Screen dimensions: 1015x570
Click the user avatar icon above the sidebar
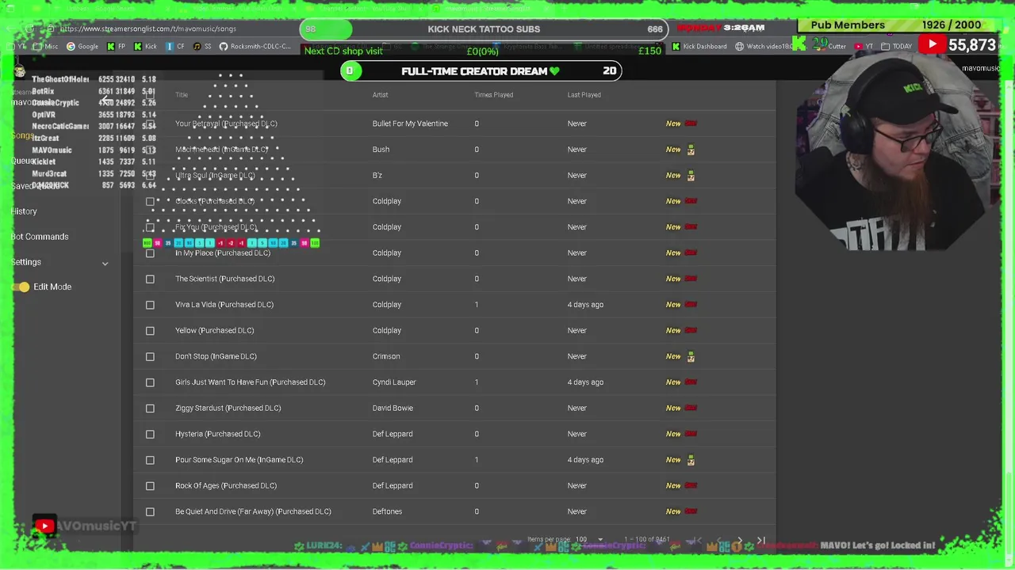[x=19, y=71]
